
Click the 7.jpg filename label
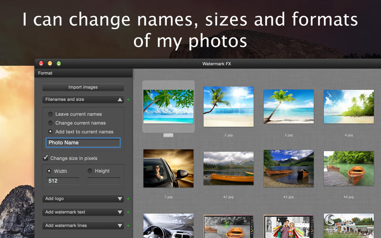click(169, 197)
